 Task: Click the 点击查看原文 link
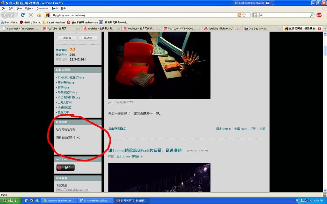coord(117,129)
